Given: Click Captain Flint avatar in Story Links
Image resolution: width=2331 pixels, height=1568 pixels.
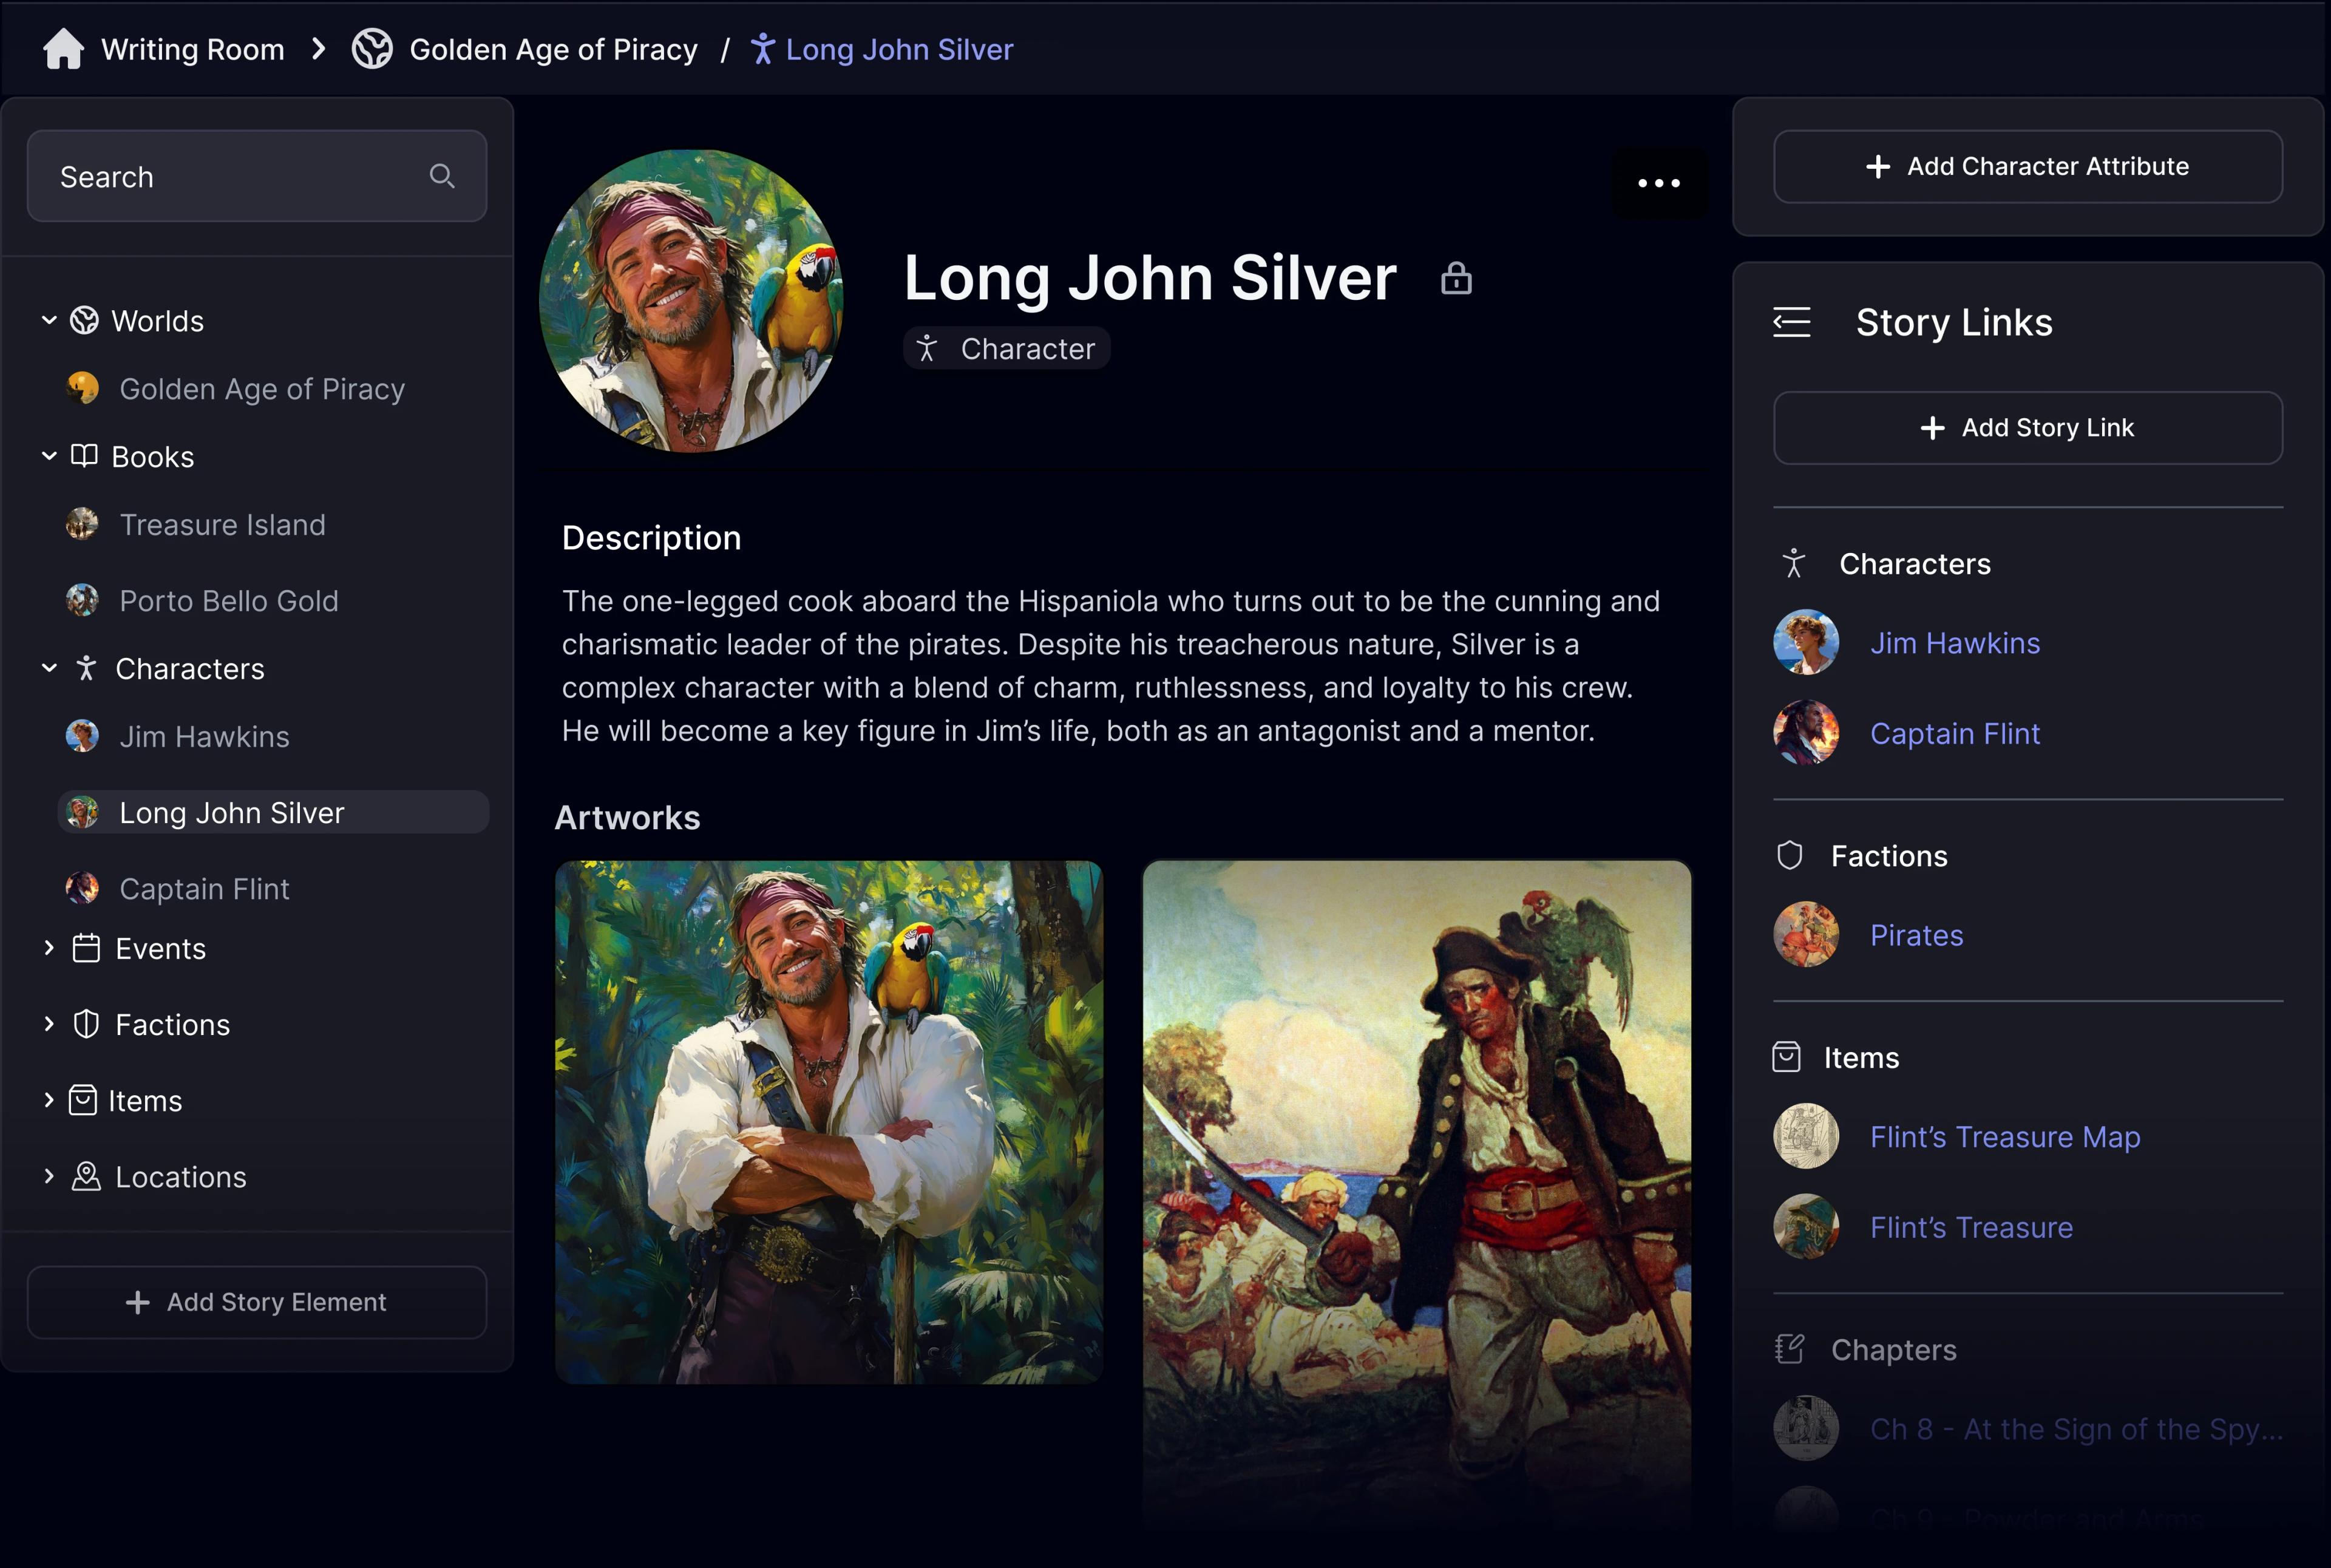Looking at the screenshot, I should 1805,733.
